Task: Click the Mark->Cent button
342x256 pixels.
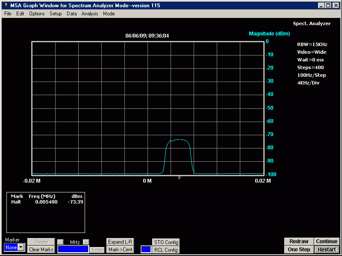Action: coord(120,250)
